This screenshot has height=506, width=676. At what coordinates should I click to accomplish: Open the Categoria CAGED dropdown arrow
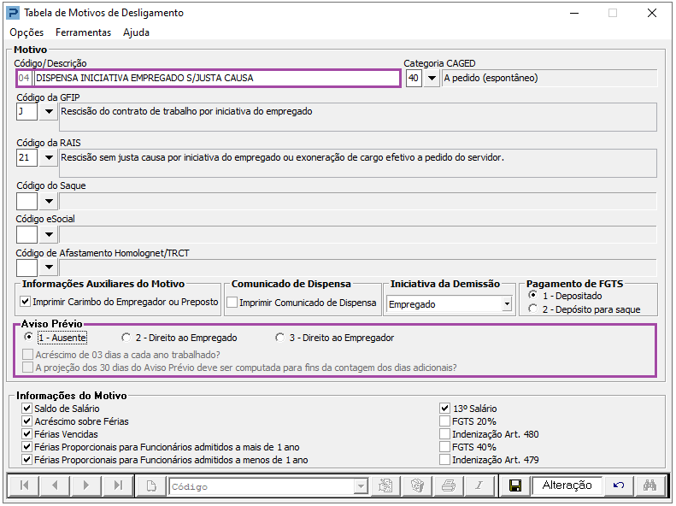[x=432, y=79]
